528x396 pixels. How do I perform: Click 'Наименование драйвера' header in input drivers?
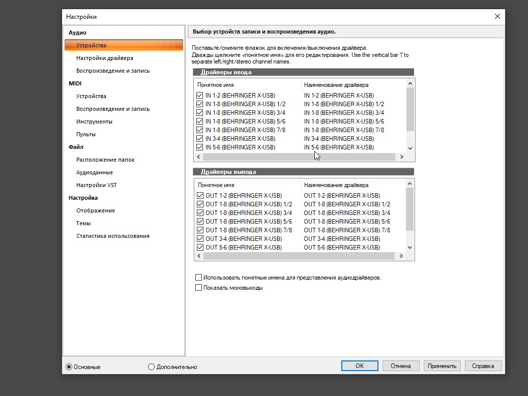[336, 85]
